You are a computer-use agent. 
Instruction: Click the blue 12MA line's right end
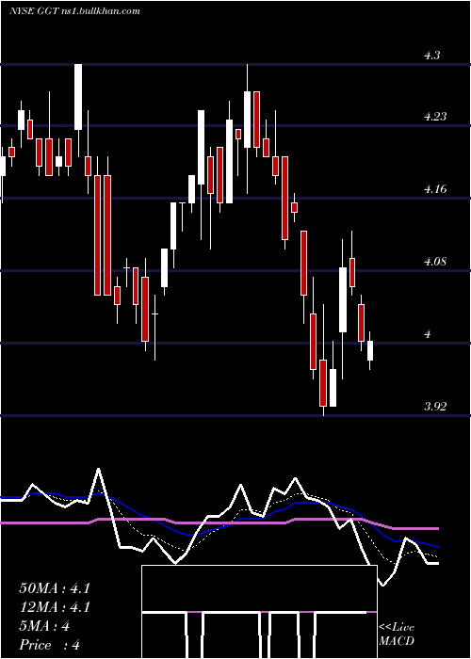pyautogui.click(x=437, y=547)
